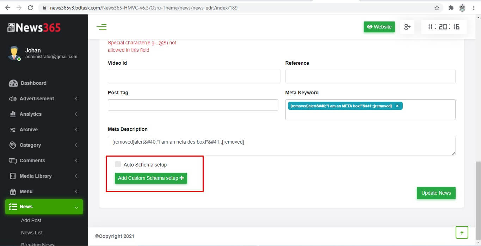Open News List in sidebar
This screenshot has height=246, width=481.
32,233
